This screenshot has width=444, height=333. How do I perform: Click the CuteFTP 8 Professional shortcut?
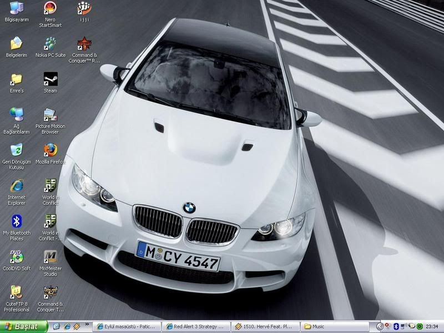click(x=17, y=292)
